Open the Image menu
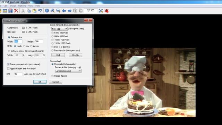 coord(13,6)
